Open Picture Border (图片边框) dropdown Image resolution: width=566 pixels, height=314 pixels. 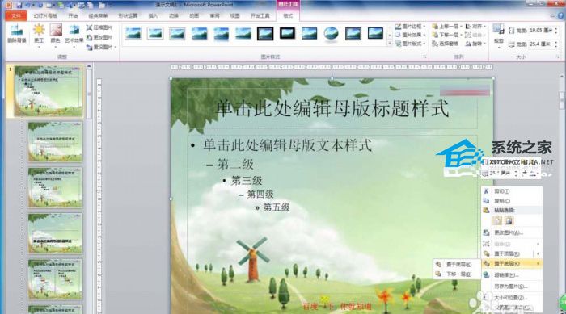(411, 27)
